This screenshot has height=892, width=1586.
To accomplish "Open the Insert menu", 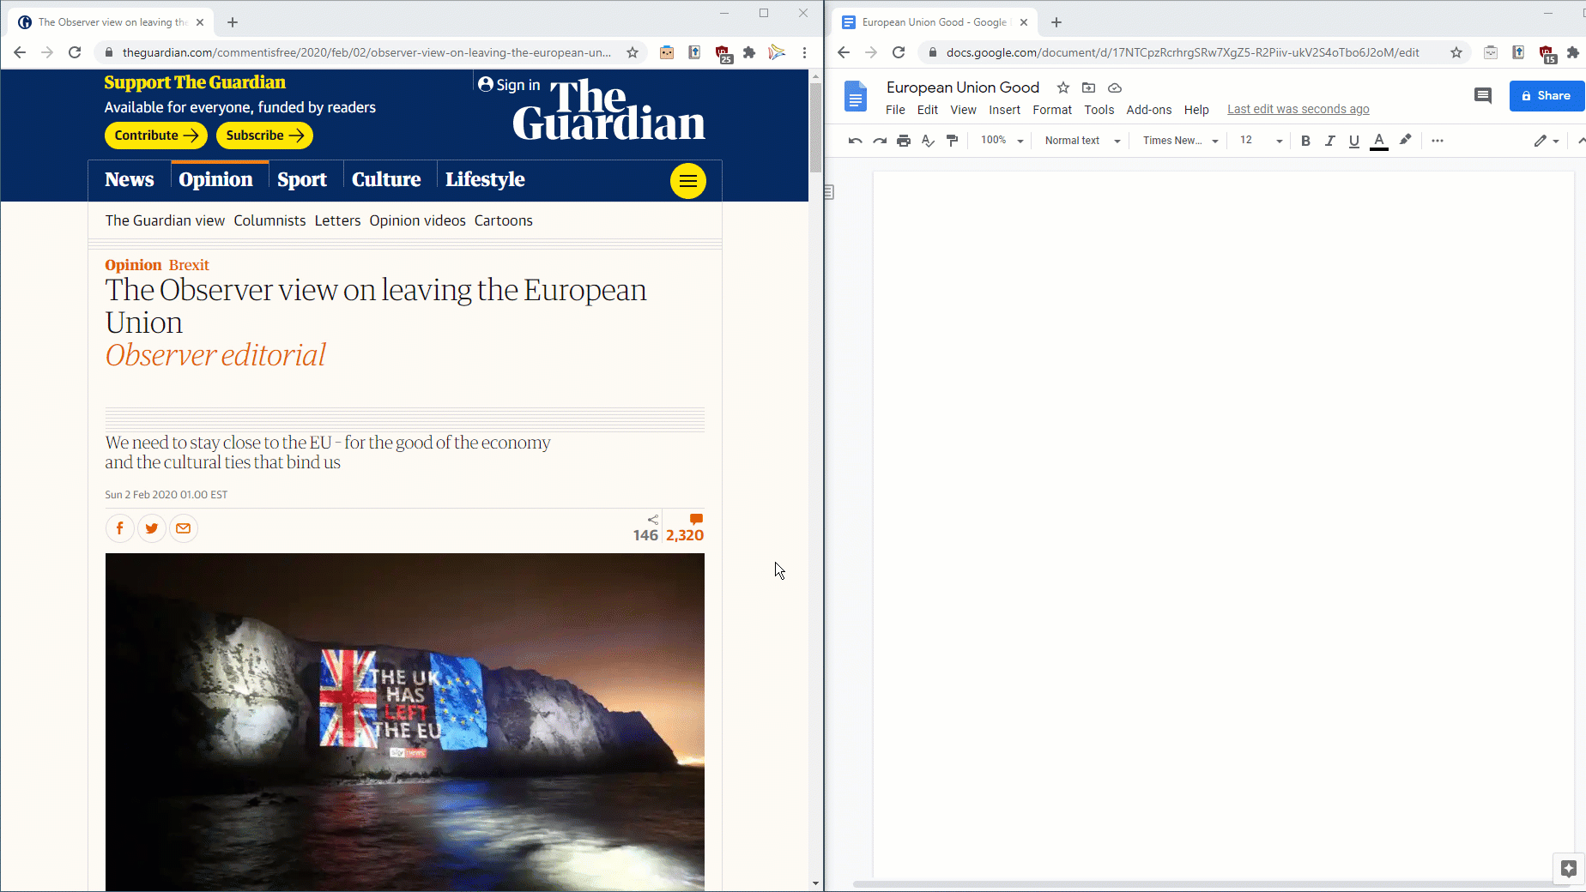I will point(1004,110).
